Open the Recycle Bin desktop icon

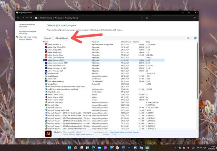pos(3,5)
